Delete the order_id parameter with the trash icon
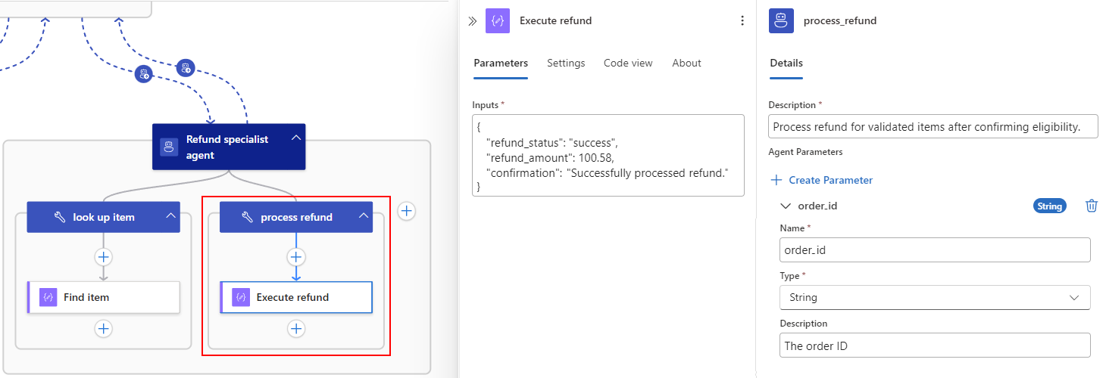Viewport: 1106px width, 378px height. click(1092, 206)
